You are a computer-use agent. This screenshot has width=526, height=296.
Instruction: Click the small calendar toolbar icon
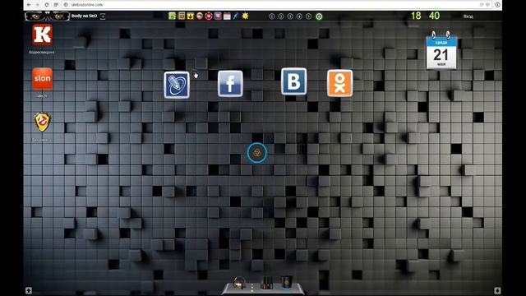(x=227, y=16)
